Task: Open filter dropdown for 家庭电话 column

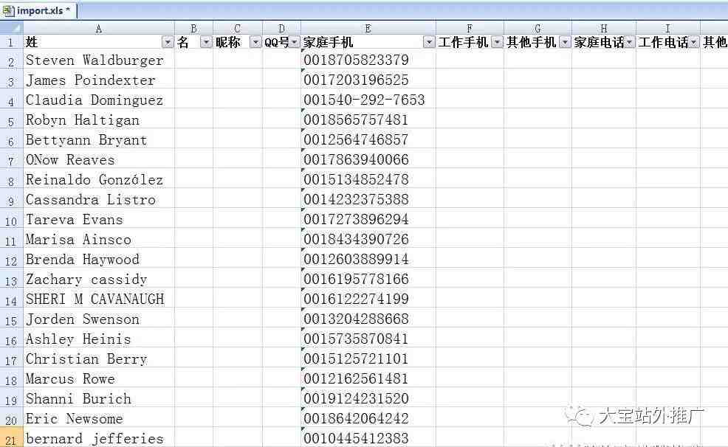Action: [x=630, y=43]
